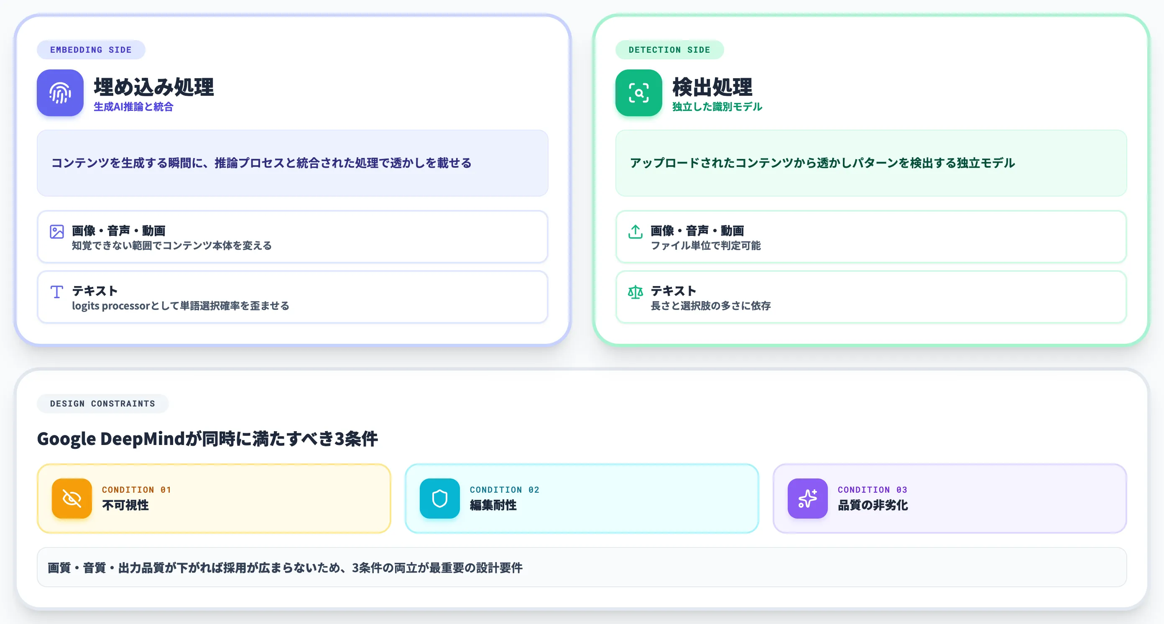
Task: Click 画像・音声・動画 title in the embedding card
Action: point(118,230)
